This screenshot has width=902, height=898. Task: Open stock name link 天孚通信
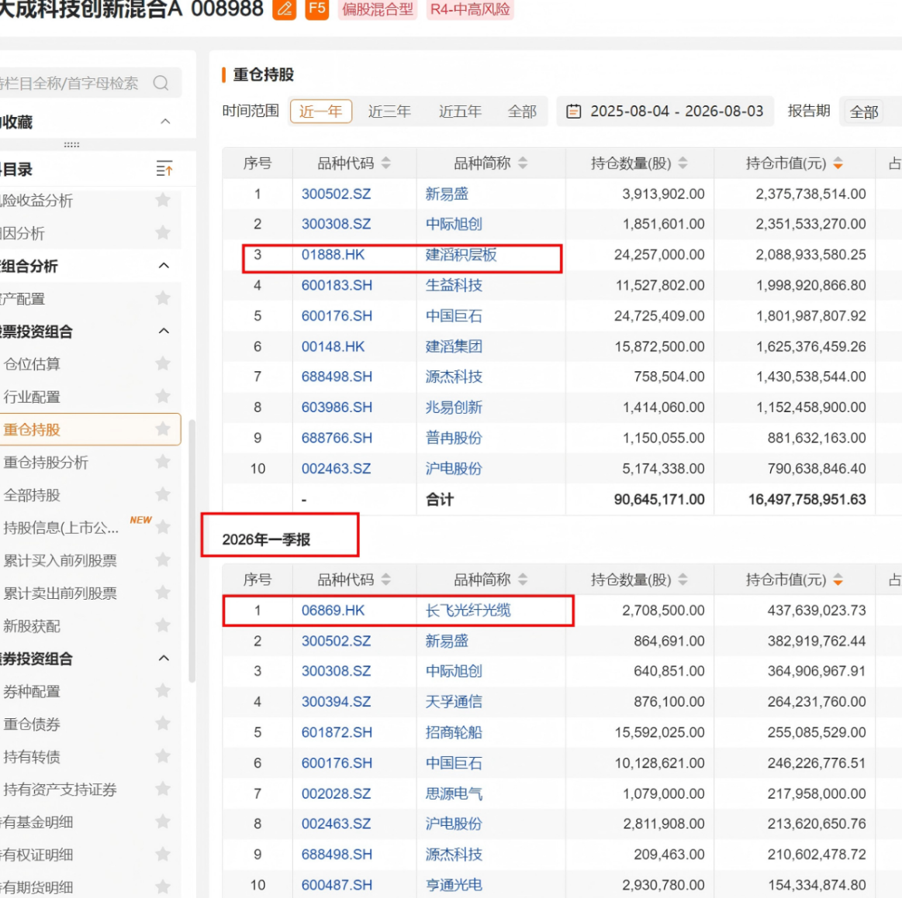(x=454, y=701)
